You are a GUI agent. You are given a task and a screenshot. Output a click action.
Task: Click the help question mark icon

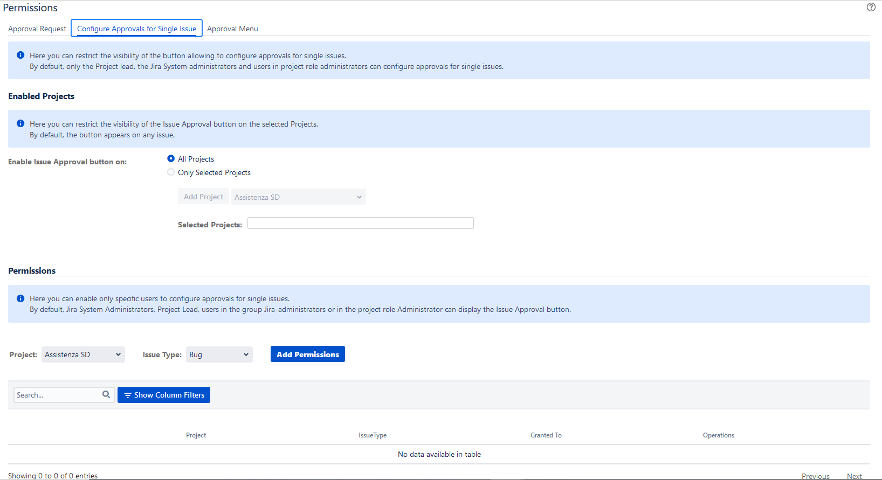871,7
